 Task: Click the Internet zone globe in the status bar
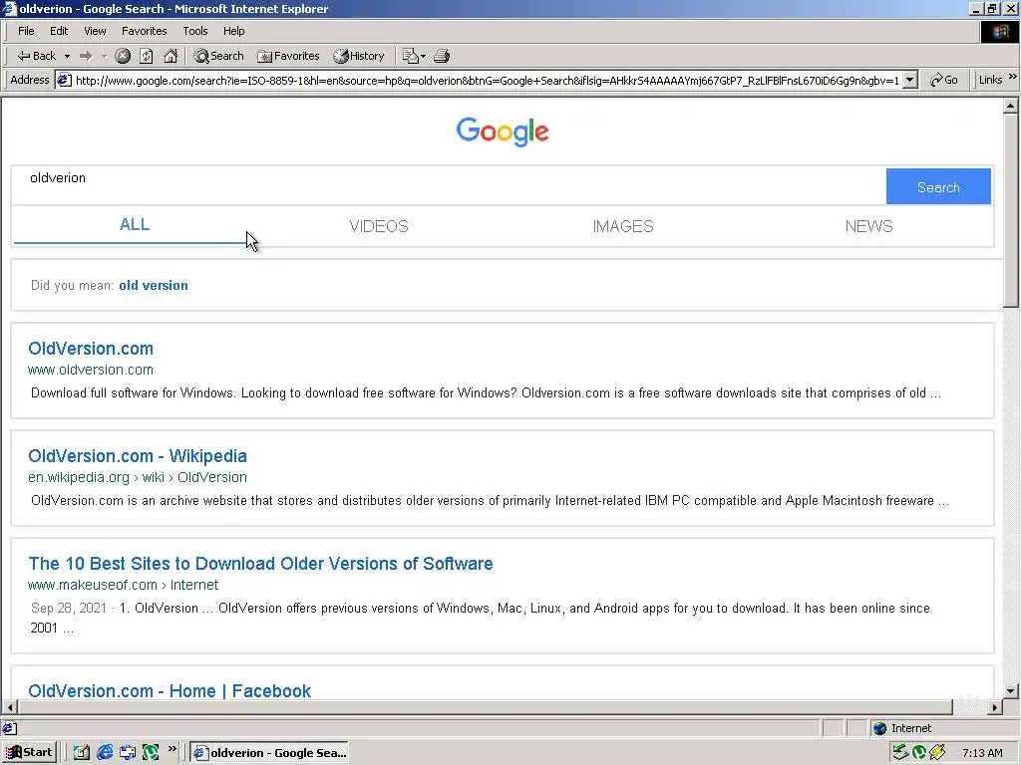point(879,728)
